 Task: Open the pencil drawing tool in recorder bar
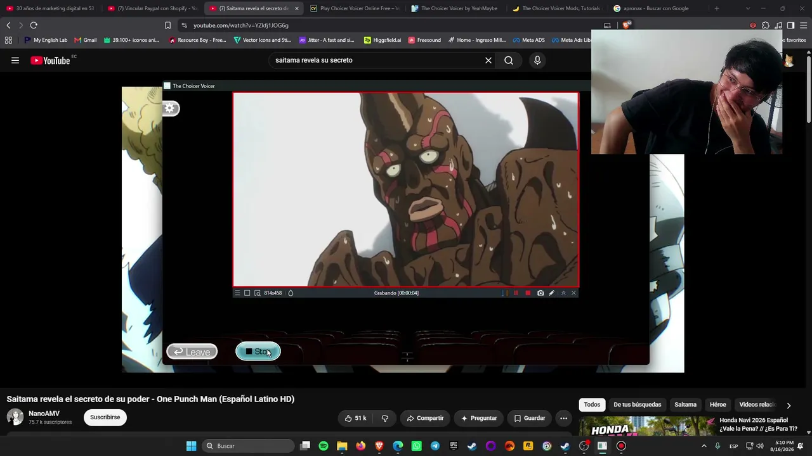tap(551, 293)
